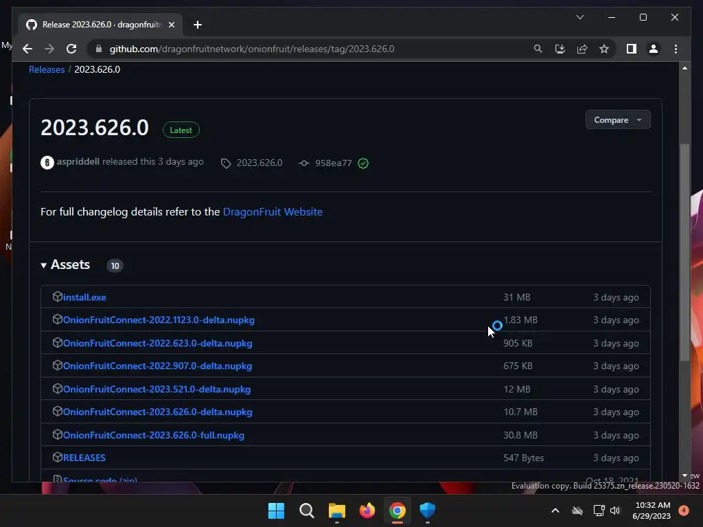Go to the Releases breadcrumb link
Image resolution: width=703 pixels, height=527 pixels.
click(47, 69)
